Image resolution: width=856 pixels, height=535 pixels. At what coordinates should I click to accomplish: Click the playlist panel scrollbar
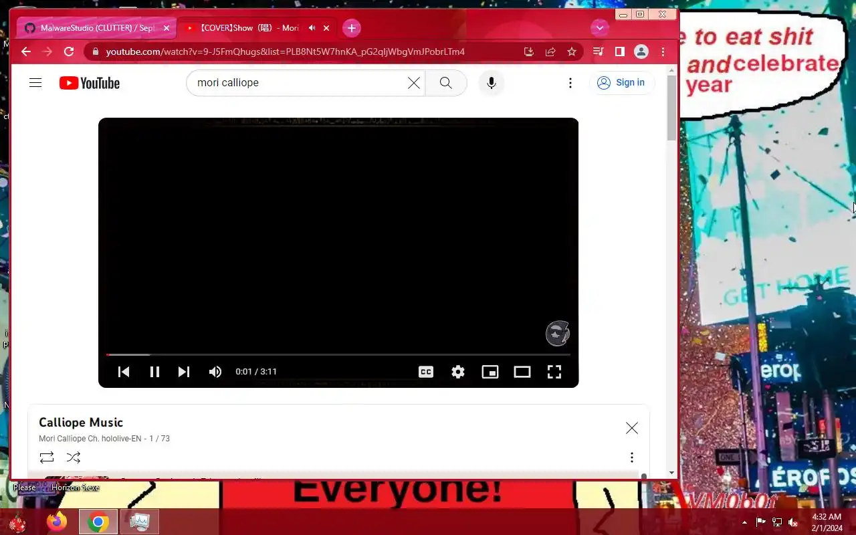point(644,476)
